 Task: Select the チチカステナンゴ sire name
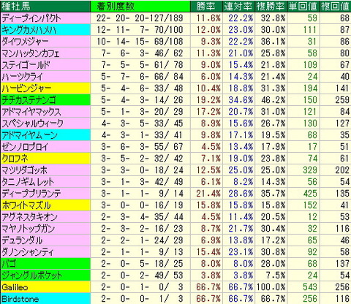tap(29, 100)
